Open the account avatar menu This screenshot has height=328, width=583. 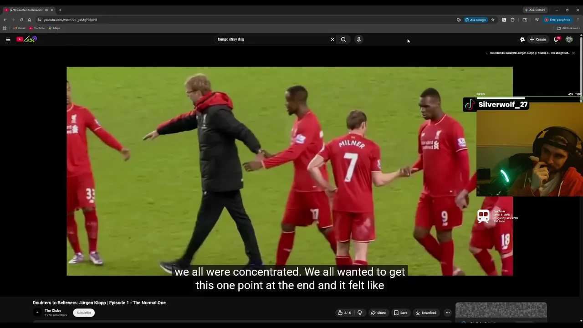569,39
